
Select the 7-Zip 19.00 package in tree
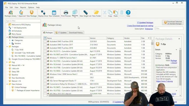pyautogui.click(x=19, y=50)
